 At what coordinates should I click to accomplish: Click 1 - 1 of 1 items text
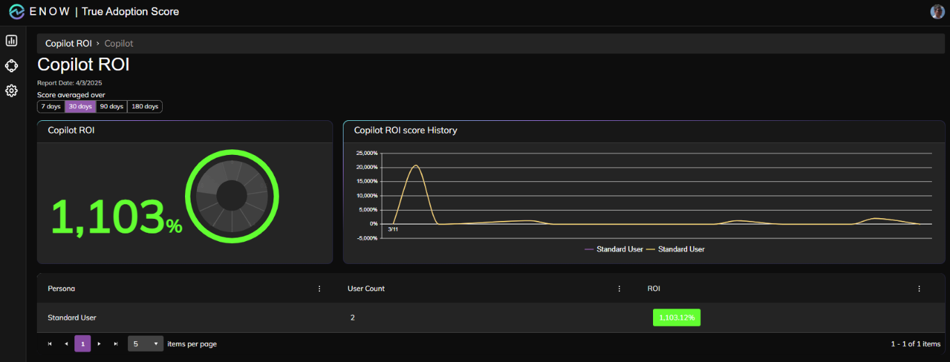(915, 344)
